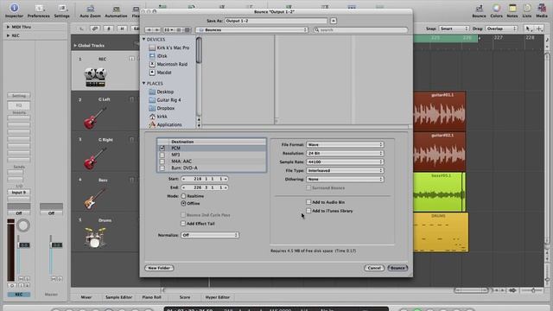Check the Add Effect Tail checkbox

pos(183,223)
